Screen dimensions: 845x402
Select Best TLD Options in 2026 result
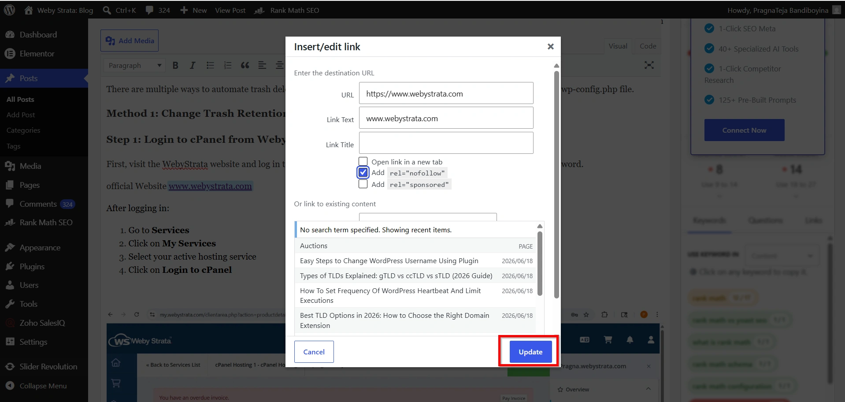415,320
